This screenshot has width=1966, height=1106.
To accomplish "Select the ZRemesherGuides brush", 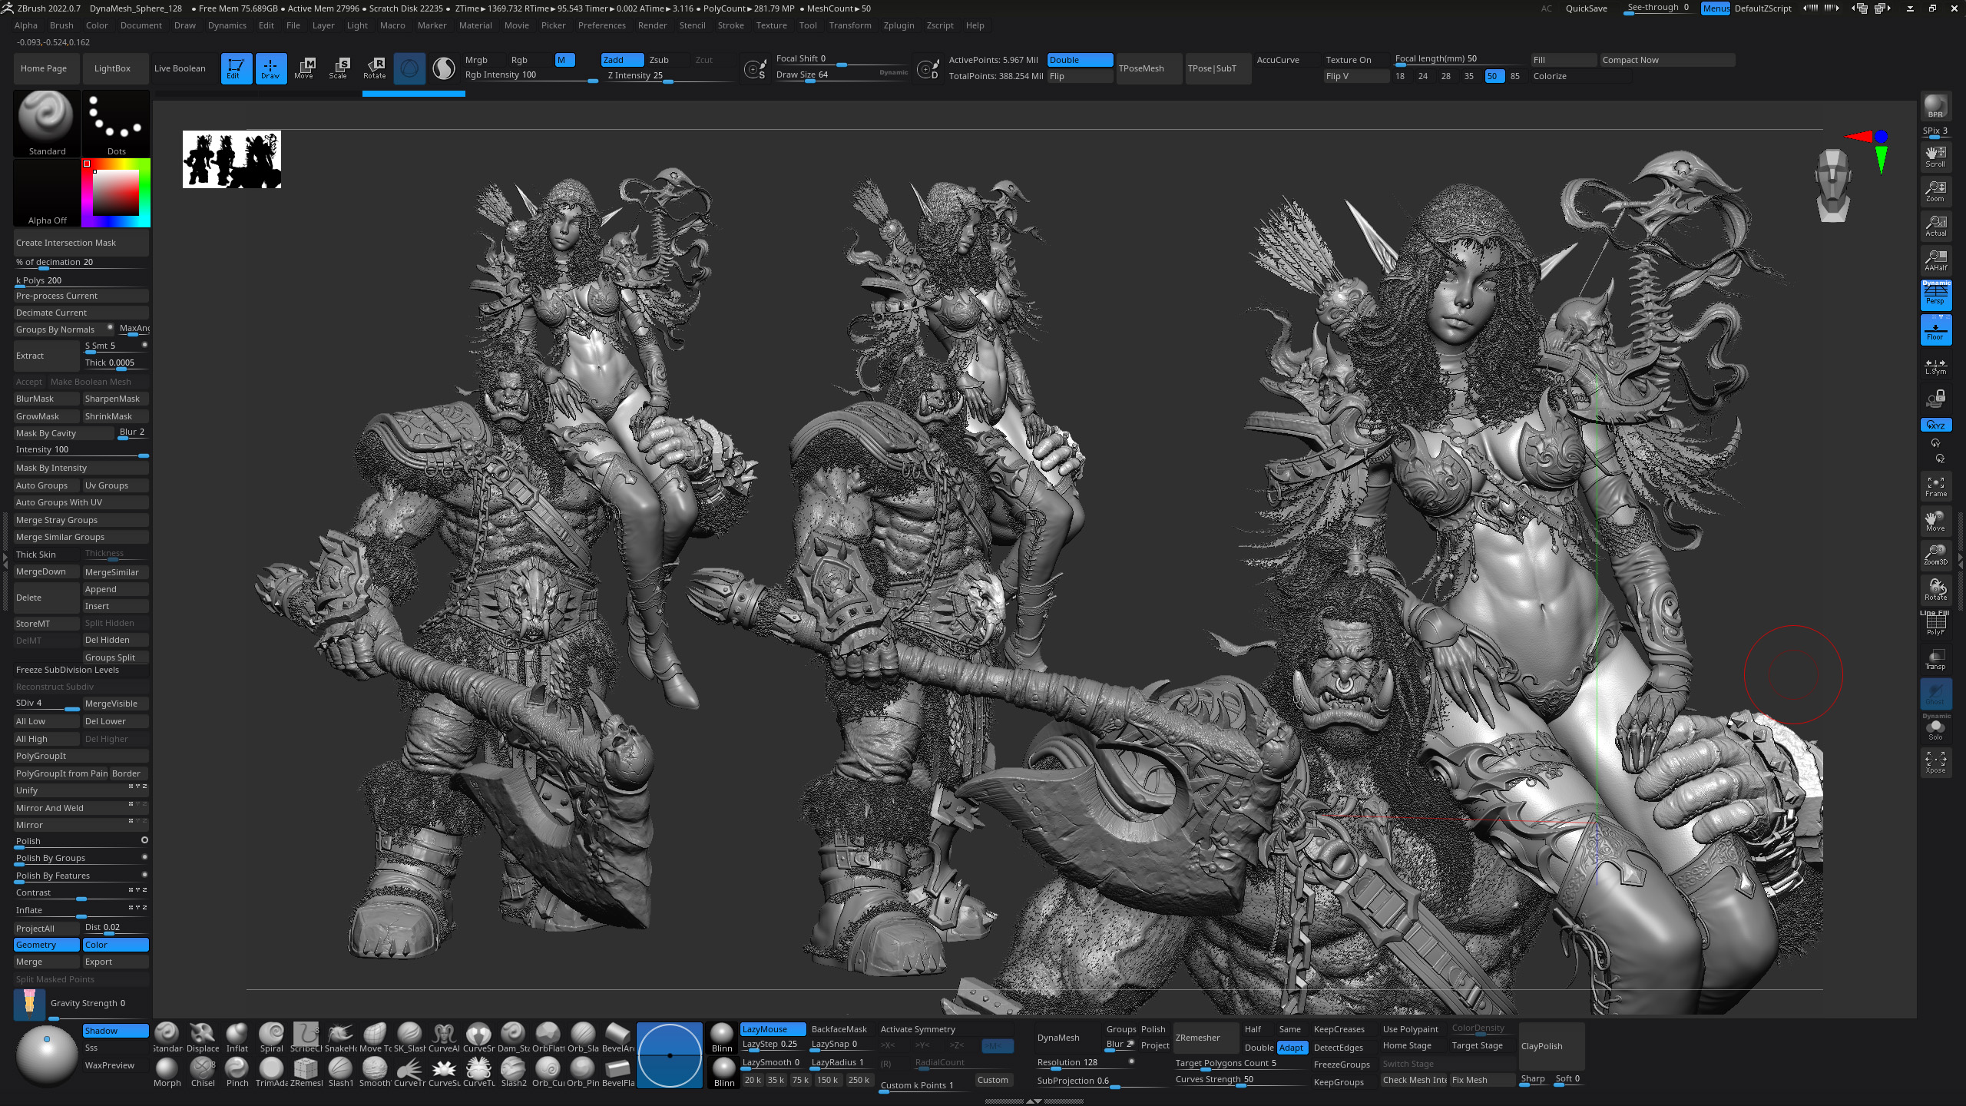I will pos(306,1072).
